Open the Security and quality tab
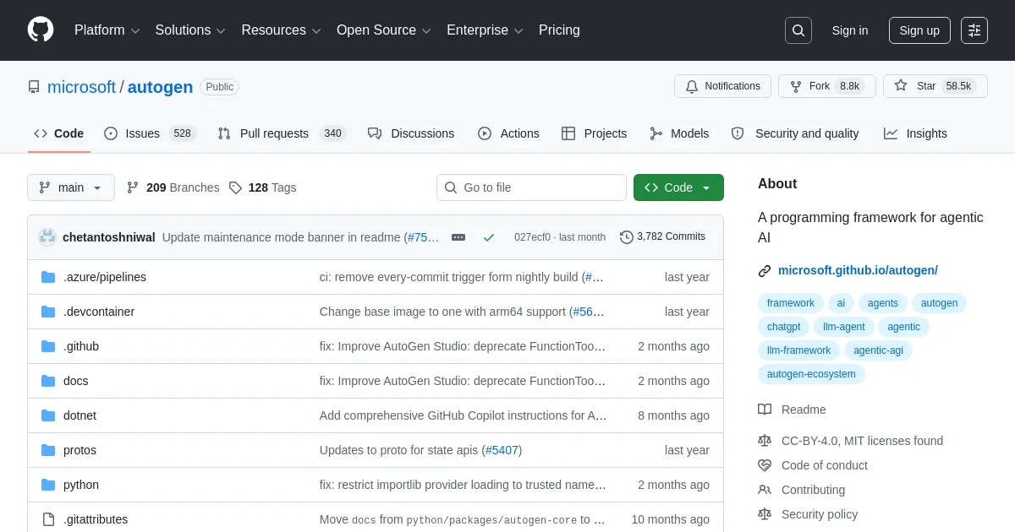Screen dimensions: 1015x532 [795, 133]
